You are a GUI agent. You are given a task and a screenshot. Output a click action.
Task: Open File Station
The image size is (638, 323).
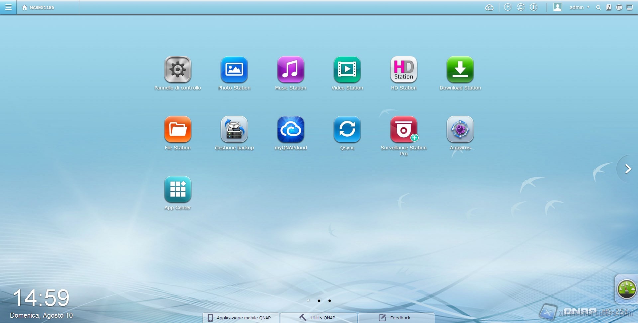[x=177, y=130]
